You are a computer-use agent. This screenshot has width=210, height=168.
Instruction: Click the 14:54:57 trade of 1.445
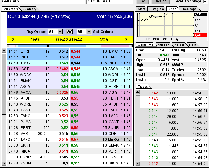coord(174,146)
